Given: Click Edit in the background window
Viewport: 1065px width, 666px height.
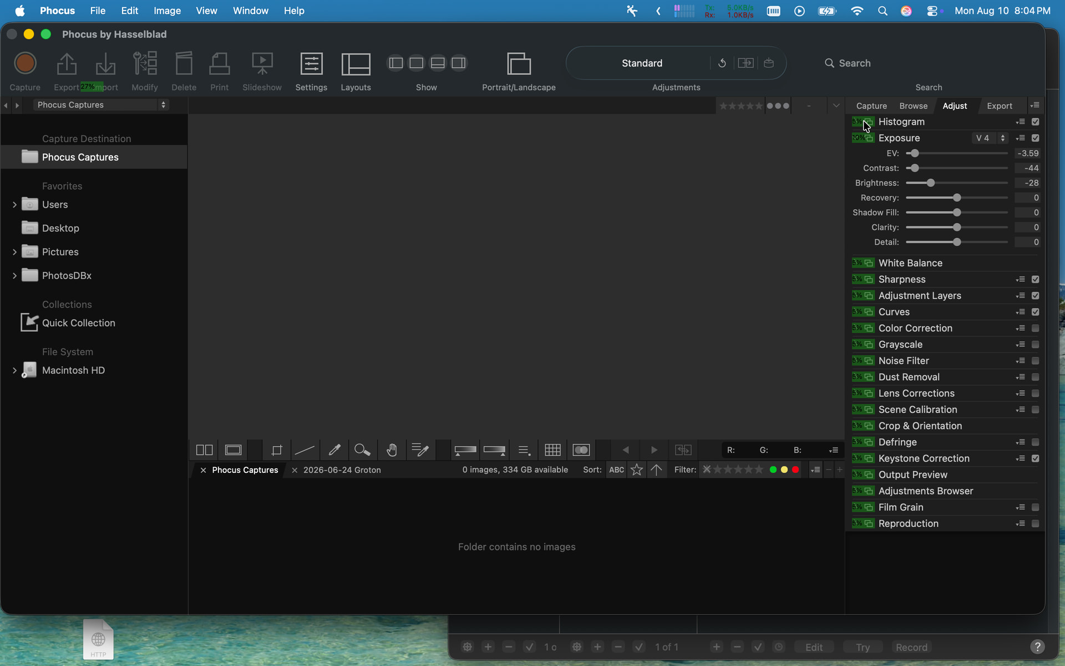Looking at the screenshot, I should coord(814,647).
